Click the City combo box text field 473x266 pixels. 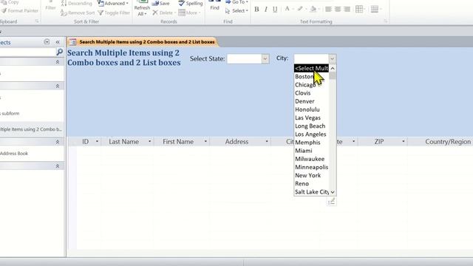[311, 58]
